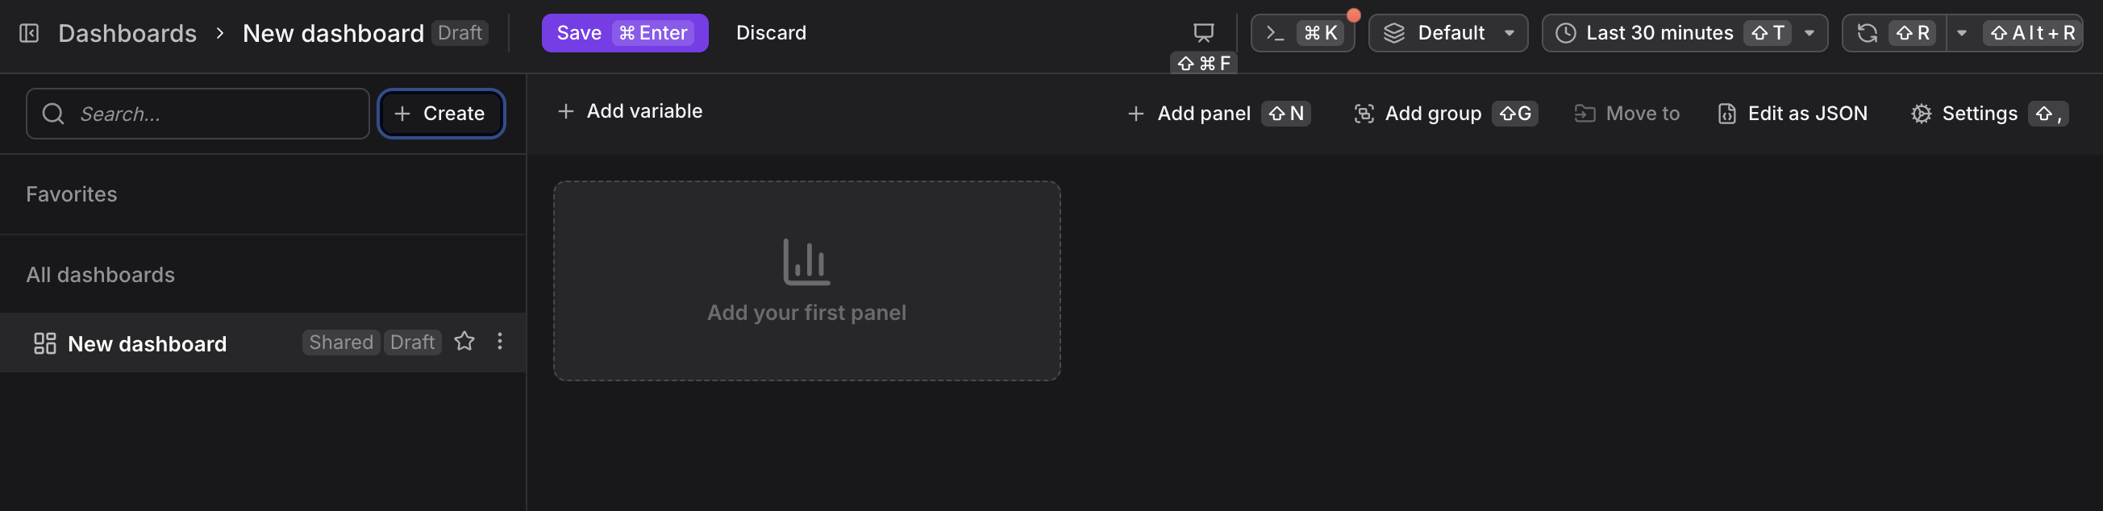The image size is (2103, 511).
Task: Click the refresh icon
Action: click(1867, 34)
